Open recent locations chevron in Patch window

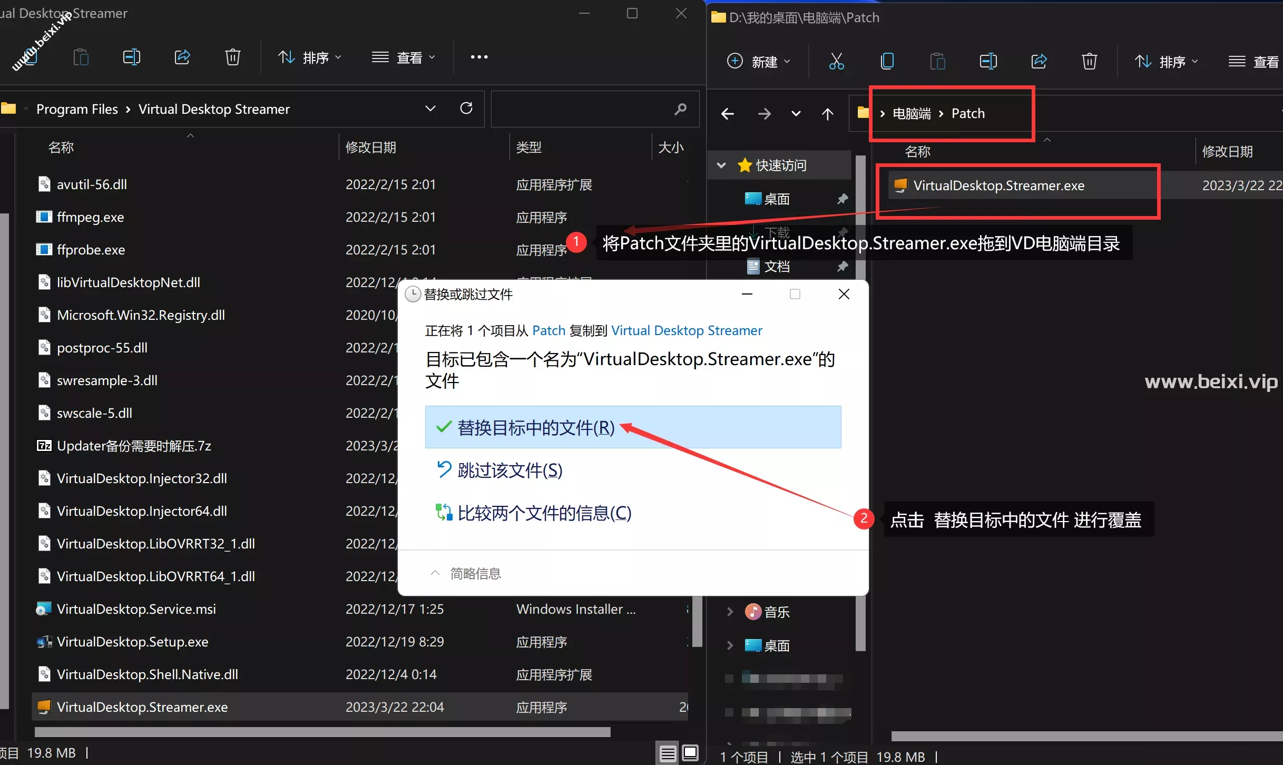(x=796, y=113)
